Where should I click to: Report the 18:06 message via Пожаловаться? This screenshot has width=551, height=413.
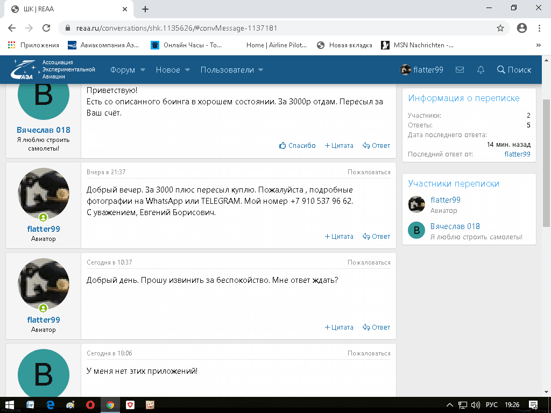pos(369,353)
